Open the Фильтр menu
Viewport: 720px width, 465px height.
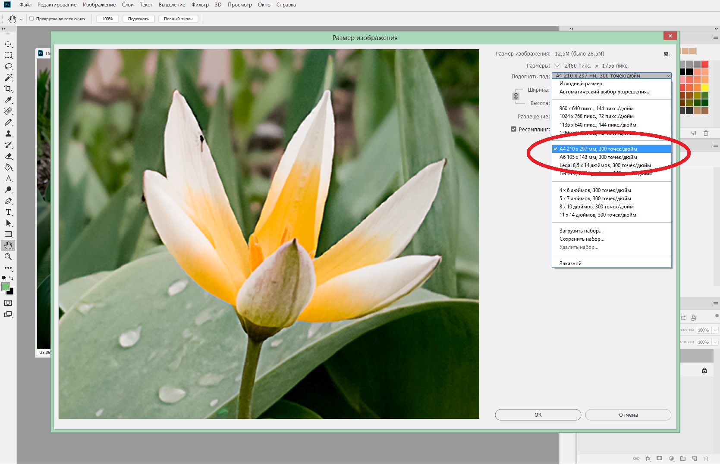click(200, 5)
